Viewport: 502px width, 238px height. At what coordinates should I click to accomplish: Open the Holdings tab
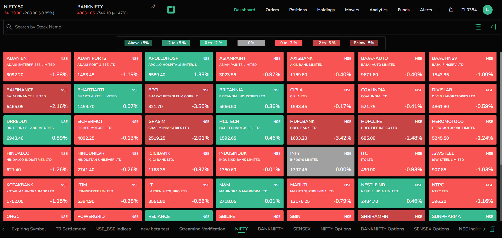click(x=326, y=10)
